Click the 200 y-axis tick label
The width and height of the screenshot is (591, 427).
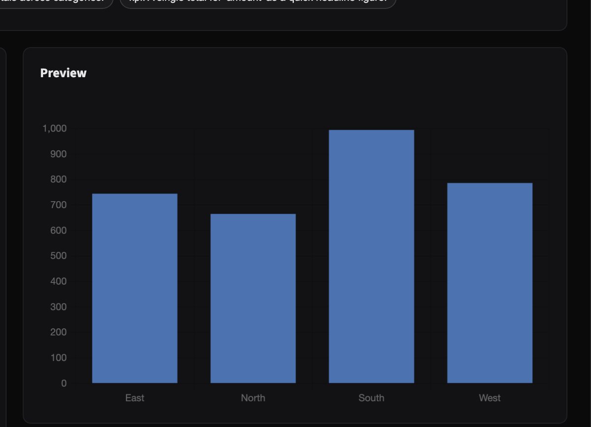(x=59, y=332)
